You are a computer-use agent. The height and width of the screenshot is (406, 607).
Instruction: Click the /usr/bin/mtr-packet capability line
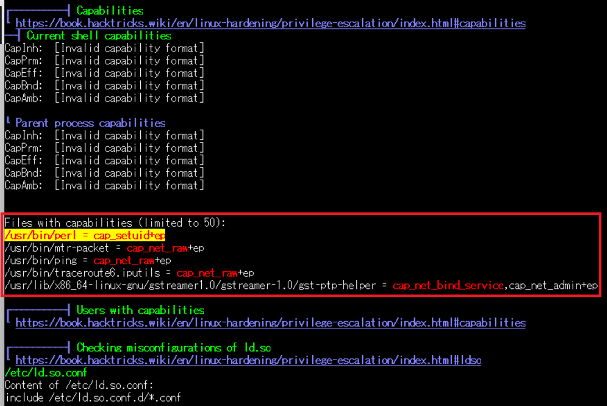click(104, 248)
